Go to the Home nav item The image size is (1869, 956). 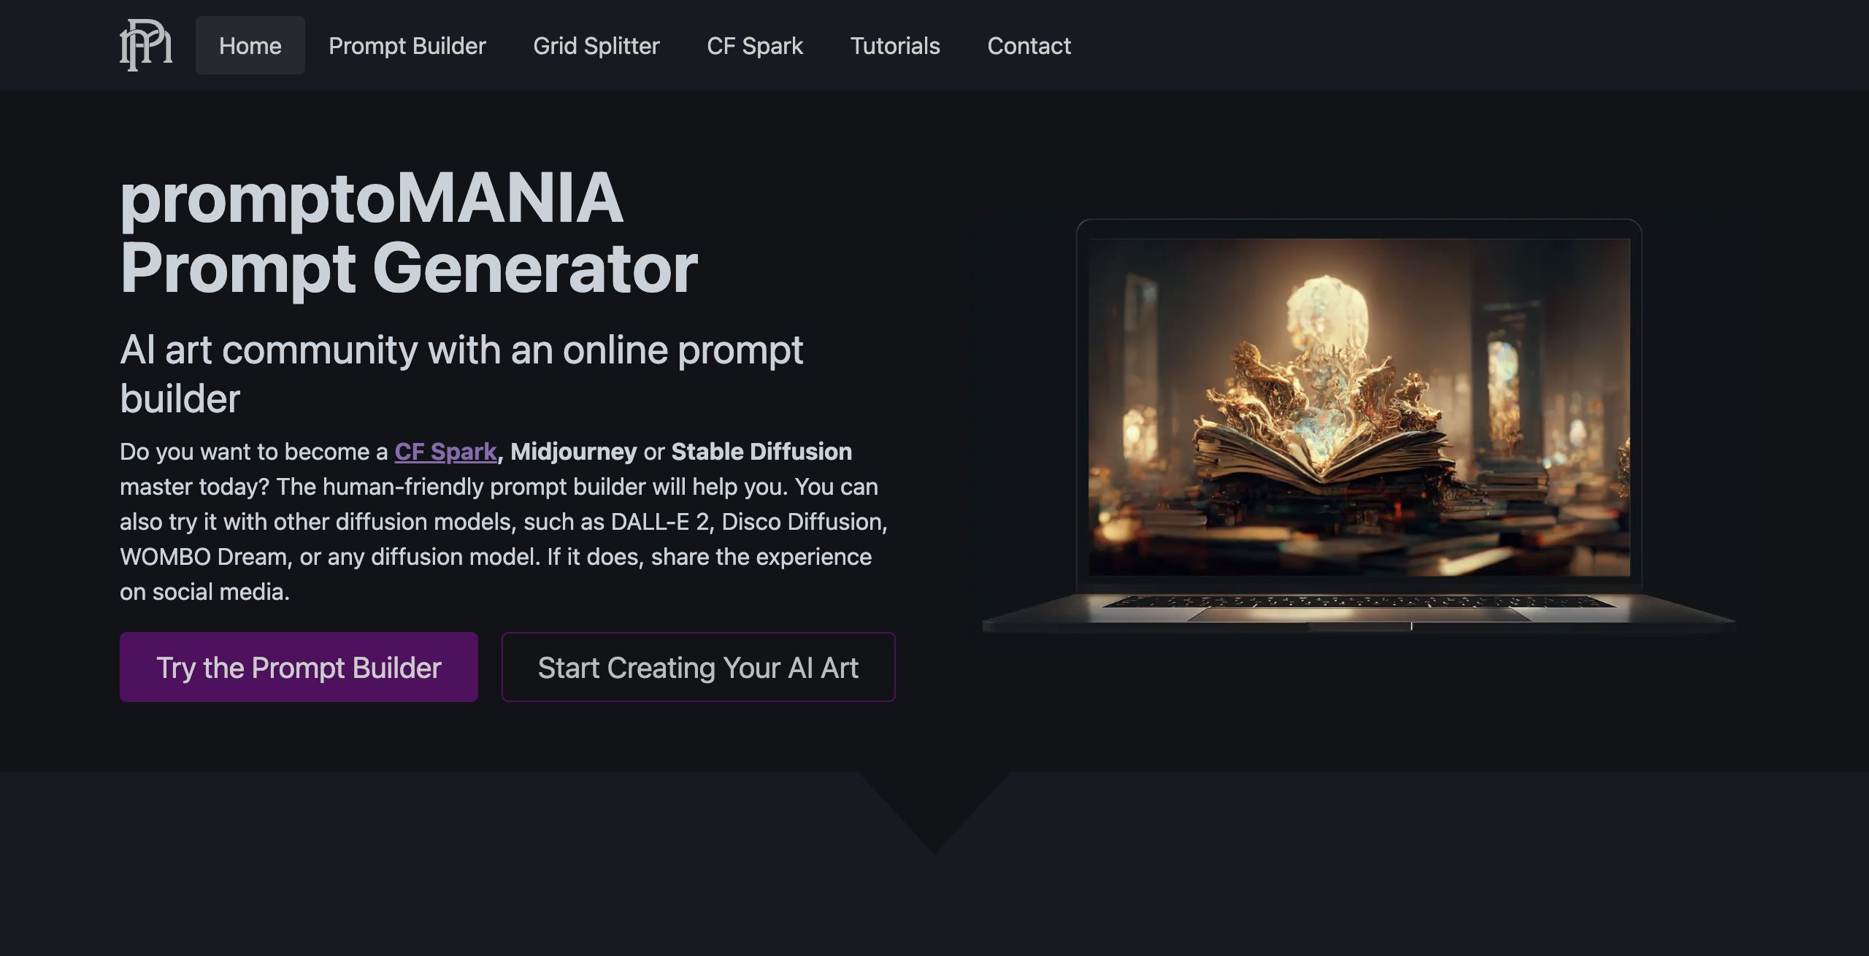pos(250,45)
